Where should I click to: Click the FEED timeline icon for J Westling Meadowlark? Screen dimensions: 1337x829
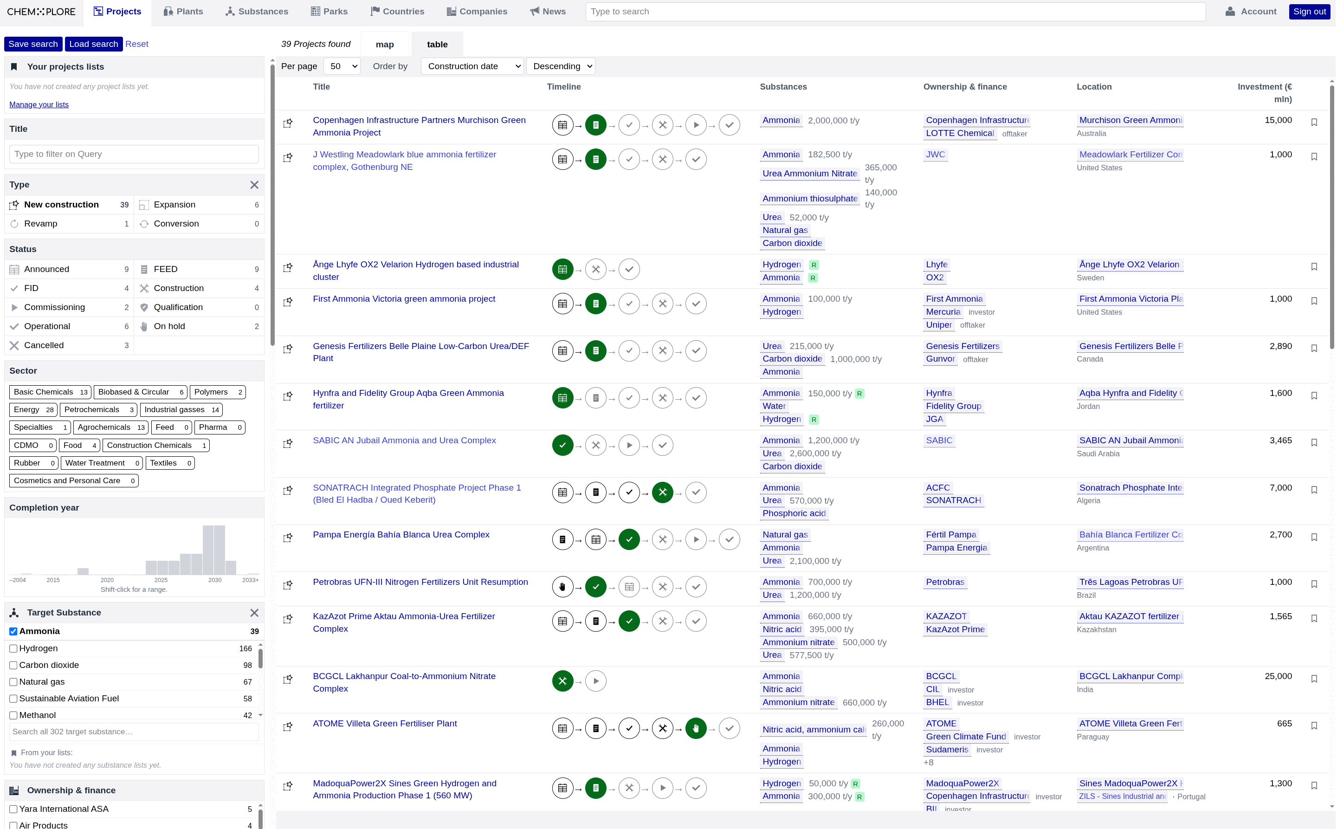tap(596, 160)
